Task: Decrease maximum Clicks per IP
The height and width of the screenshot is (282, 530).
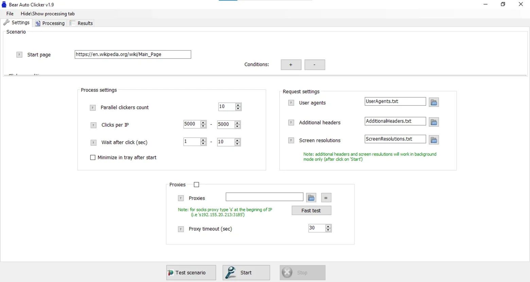Action: (x=237, y=126)
